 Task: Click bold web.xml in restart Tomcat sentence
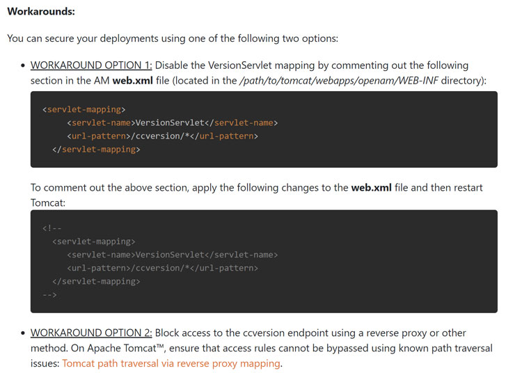[372, 187]
